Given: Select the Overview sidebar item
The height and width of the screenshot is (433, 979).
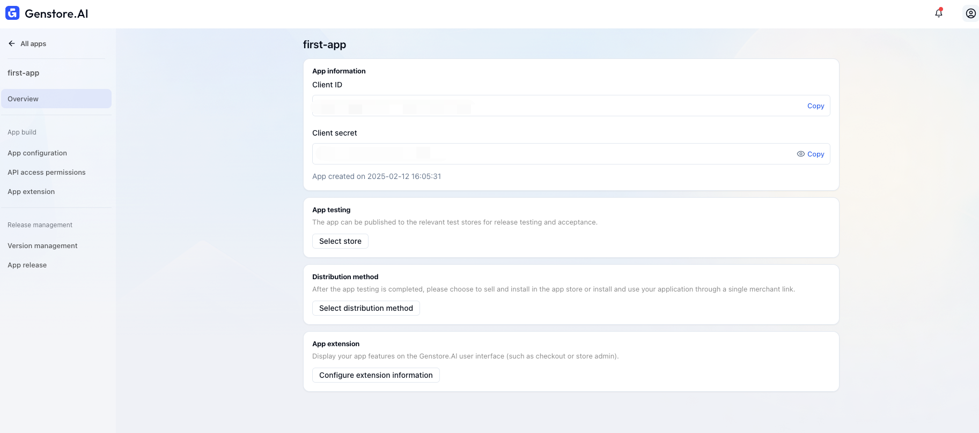Looking at the screenshot, I should [56, 99].
